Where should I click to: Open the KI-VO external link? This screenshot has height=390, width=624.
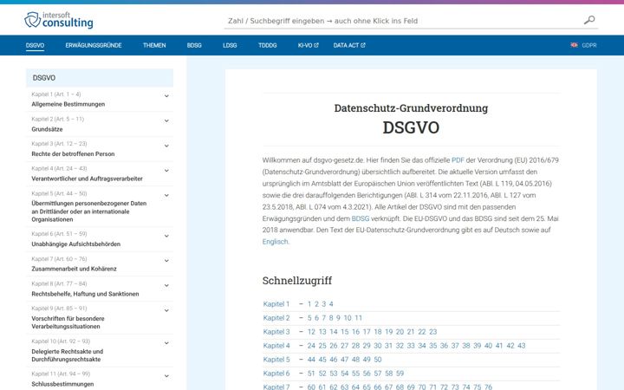click(308, 45)
